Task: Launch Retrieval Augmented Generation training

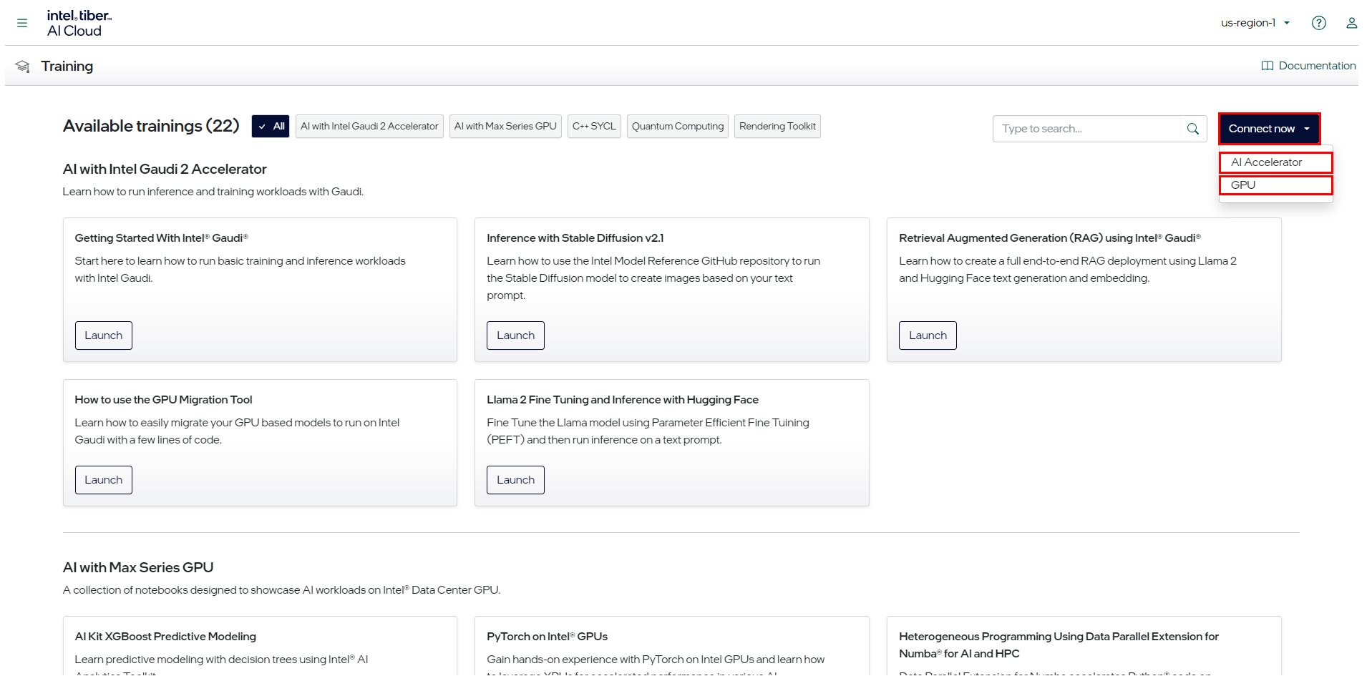Action: [x=928, y=335]
